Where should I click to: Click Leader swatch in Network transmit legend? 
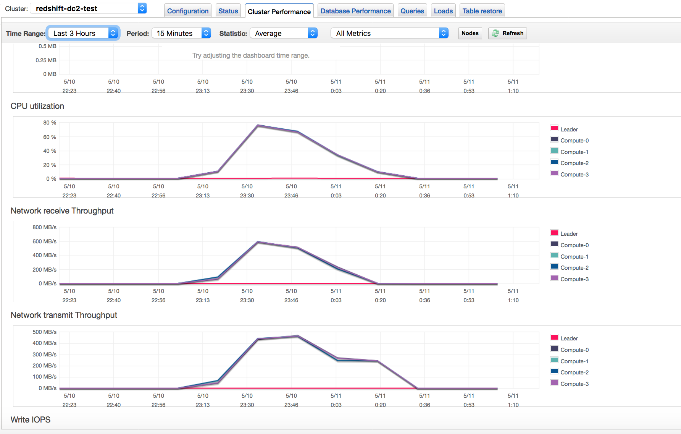[x=554, y=337]
